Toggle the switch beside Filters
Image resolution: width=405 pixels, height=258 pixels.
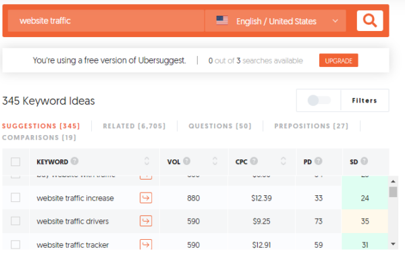tap(319, 101)
